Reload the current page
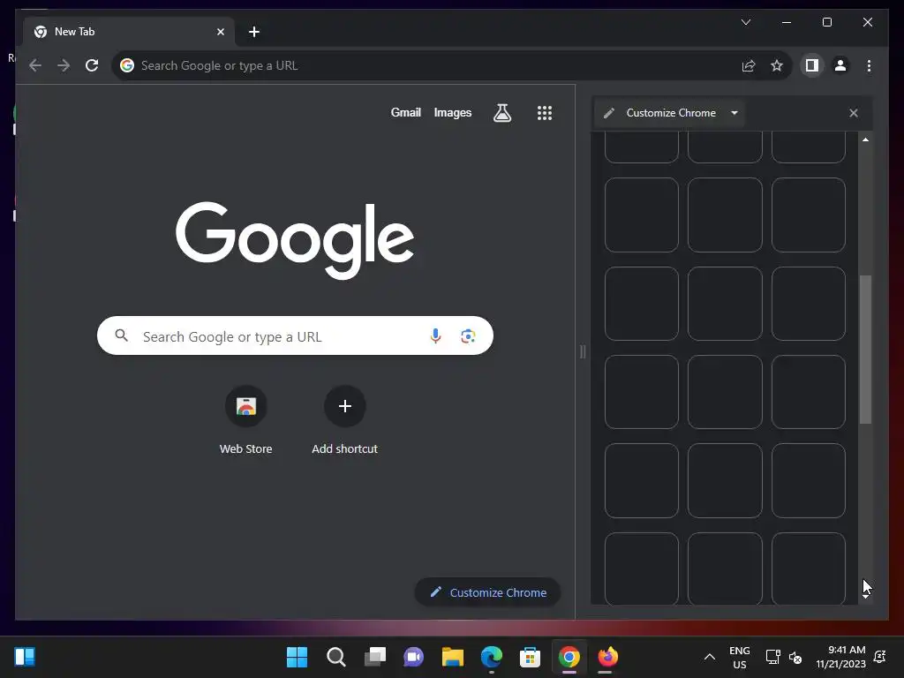The image size is (904, 678). pyautogui.click(x=92, y=65)
